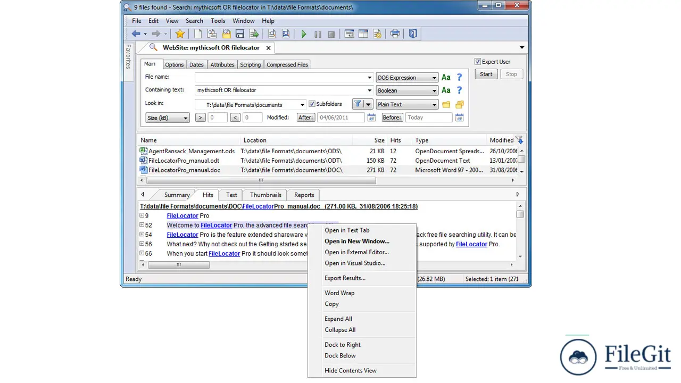Open the DOS Expression dropdown
681x383 pixels.
tap(406, 78)
